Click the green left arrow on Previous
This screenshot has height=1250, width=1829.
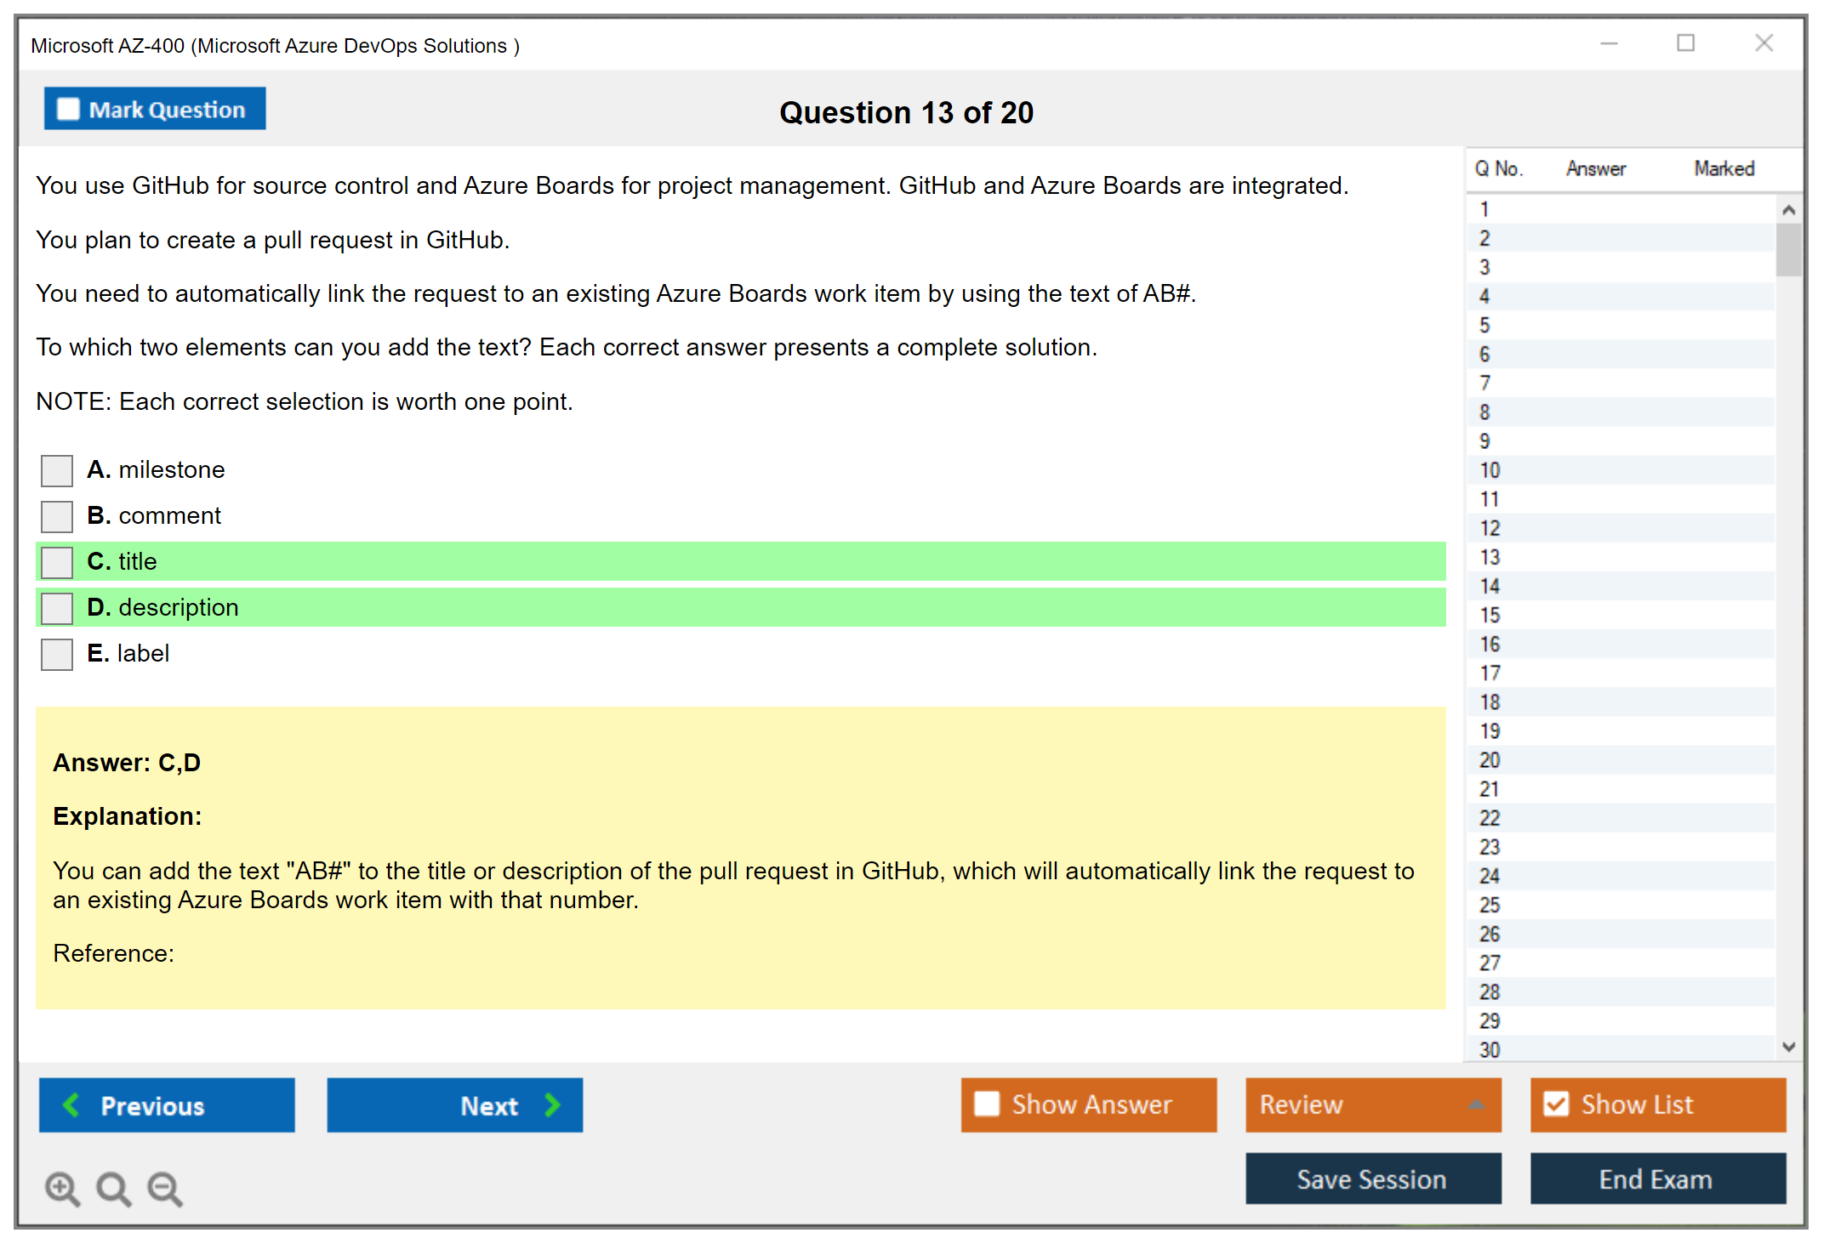click(x=71, y=1105)
